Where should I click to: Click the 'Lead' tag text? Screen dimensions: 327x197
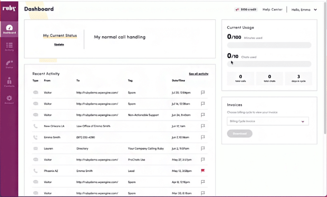click(131, 171)
